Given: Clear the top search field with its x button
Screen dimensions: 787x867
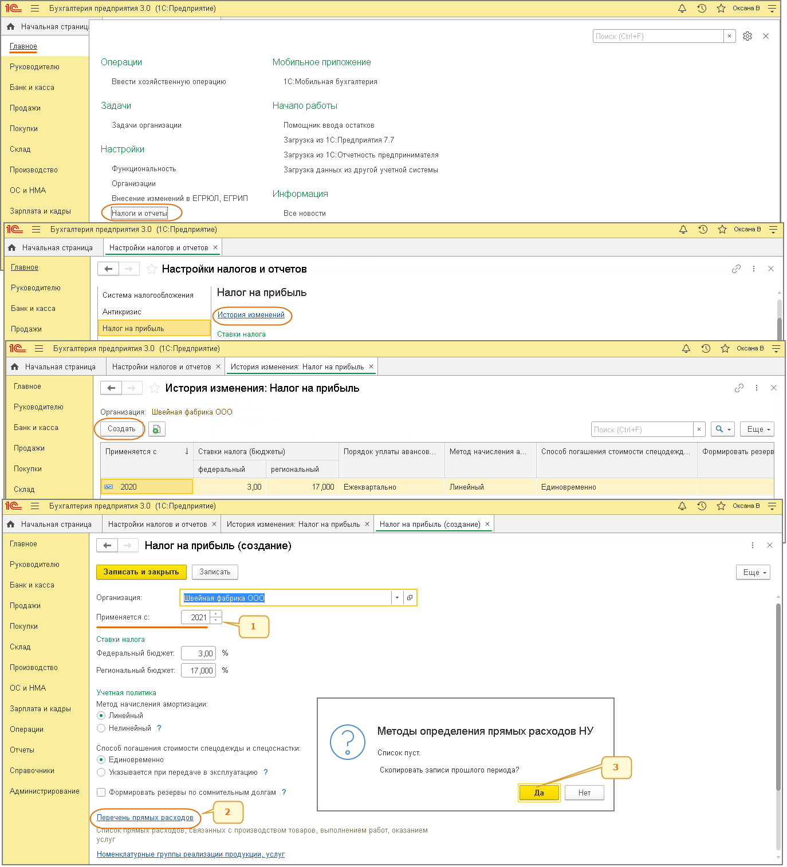Looking at the screenshot, I should [x=729, y=36].
